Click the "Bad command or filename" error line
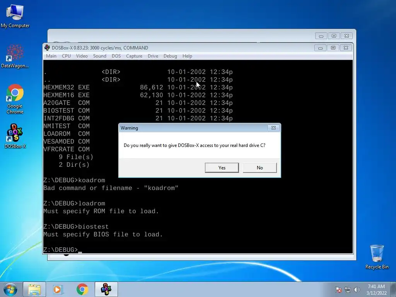396x297 pixels. tap(111, 188)
